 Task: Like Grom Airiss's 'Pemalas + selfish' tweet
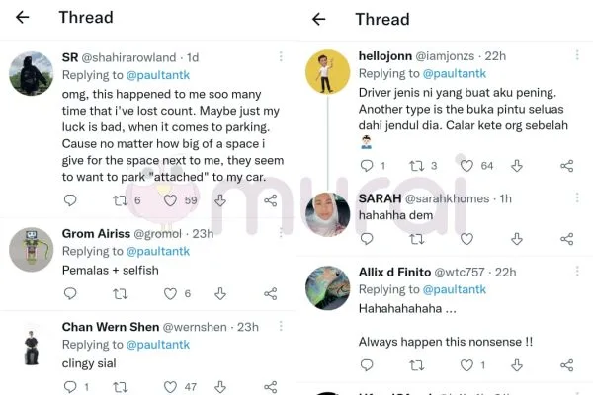(170, 293)
